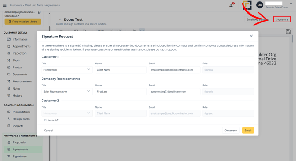Open the Signatures section

[19, 156]
